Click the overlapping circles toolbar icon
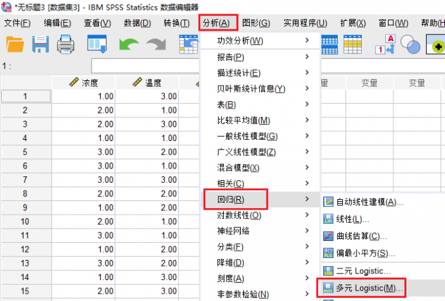Screen dimensions: 445x301 [410, 44]
